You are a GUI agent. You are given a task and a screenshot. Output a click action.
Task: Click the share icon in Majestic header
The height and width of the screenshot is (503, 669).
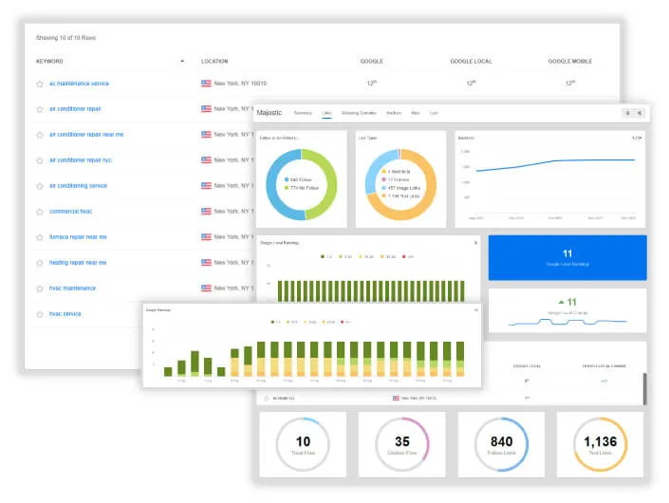[640, 113]
